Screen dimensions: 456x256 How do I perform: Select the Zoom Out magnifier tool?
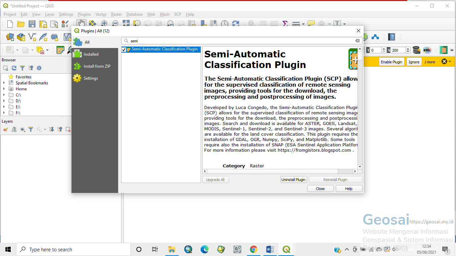tap(115, 24)
